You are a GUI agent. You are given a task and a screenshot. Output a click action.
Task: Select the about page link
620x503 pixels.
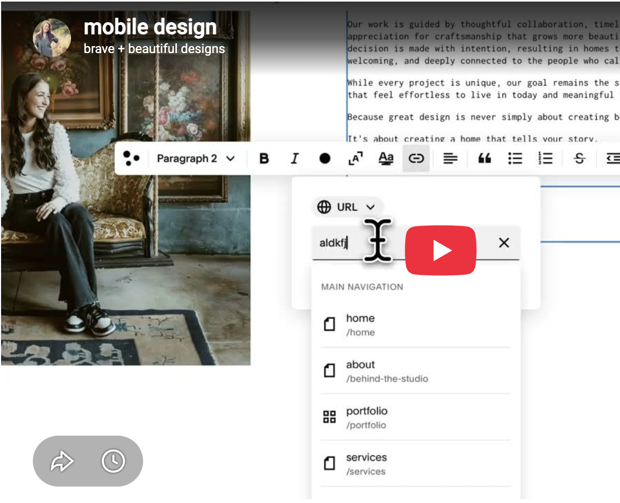[x=415, y=371]
